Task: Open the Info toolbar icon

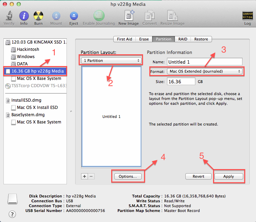Action: click(x=24, y=16)
